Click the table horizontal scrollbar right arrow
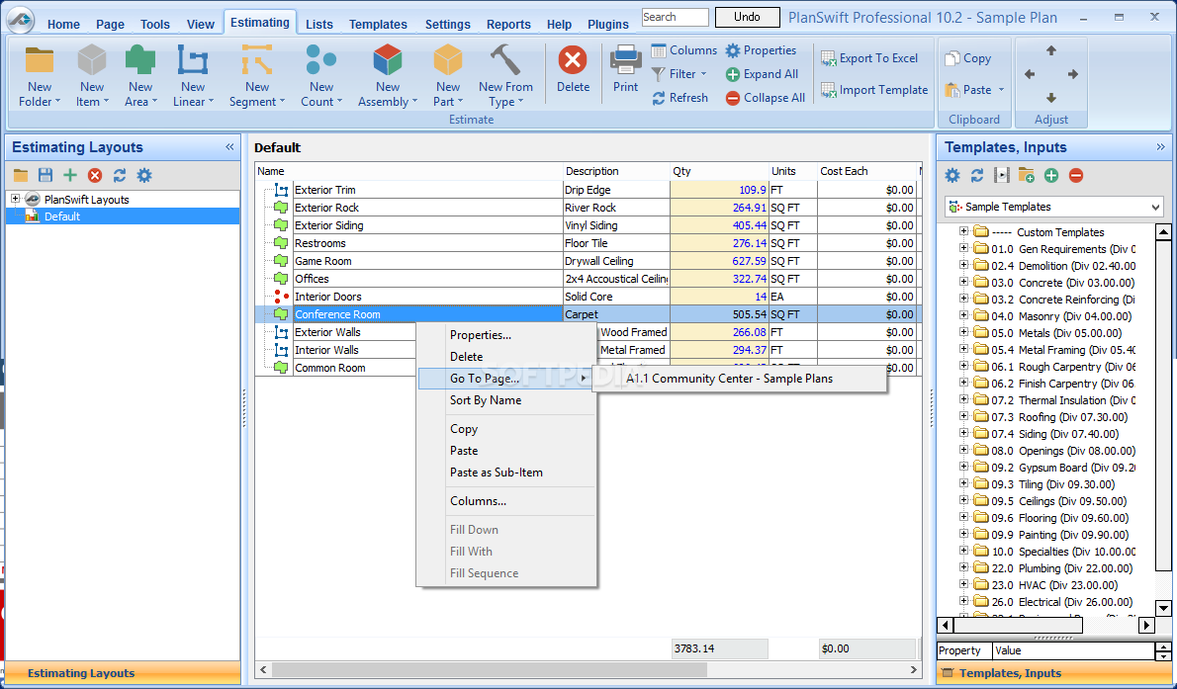This screenshot has height=689, width=1177. click(914, 669)
